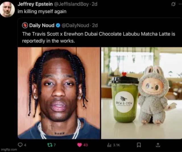
Task: Click the display name above the tweet
Action: point(35,4)
